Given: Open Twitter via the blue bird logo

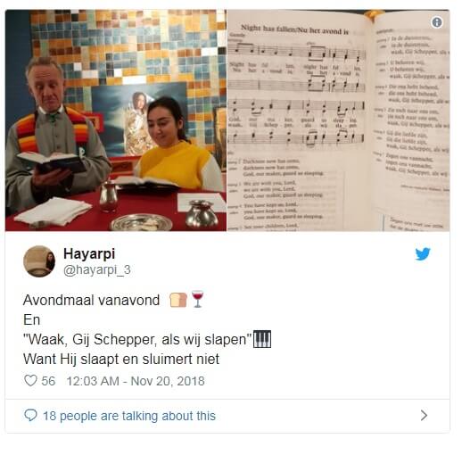Looking at the screenshot, I should pyautogui.click(x=423, y=254).
